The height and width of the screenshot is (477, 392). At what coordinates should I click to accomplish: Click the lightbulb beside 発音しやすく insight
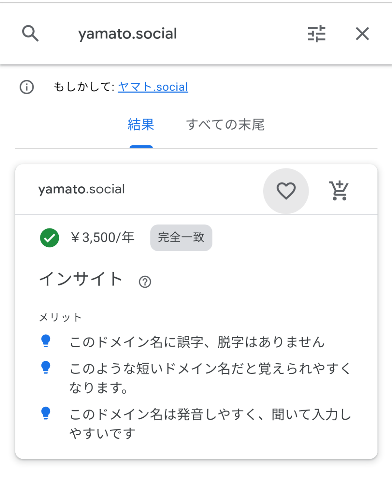(x=46, y=413)
